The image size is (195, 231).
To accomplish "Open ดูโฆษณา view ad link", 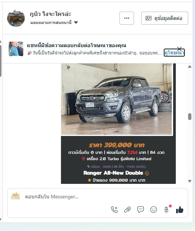I will click(174, 53).
